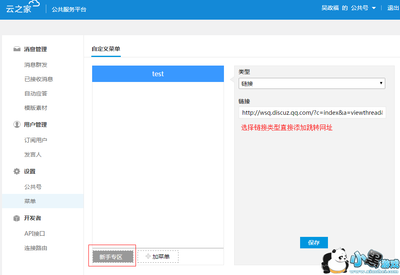Open 消息群发 in the sidebar
400x275 pixels.
[36, 65]
